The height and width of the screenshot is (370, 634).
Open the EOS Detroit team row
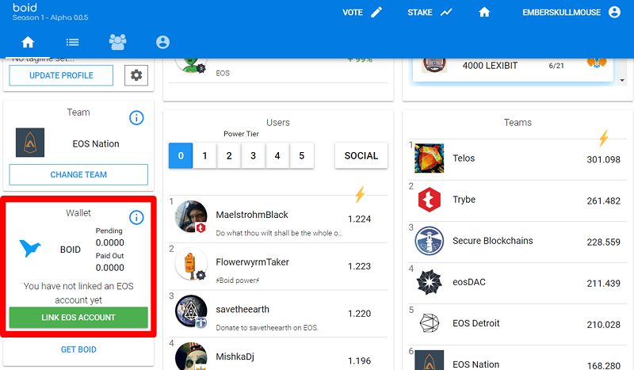[518, 324]
